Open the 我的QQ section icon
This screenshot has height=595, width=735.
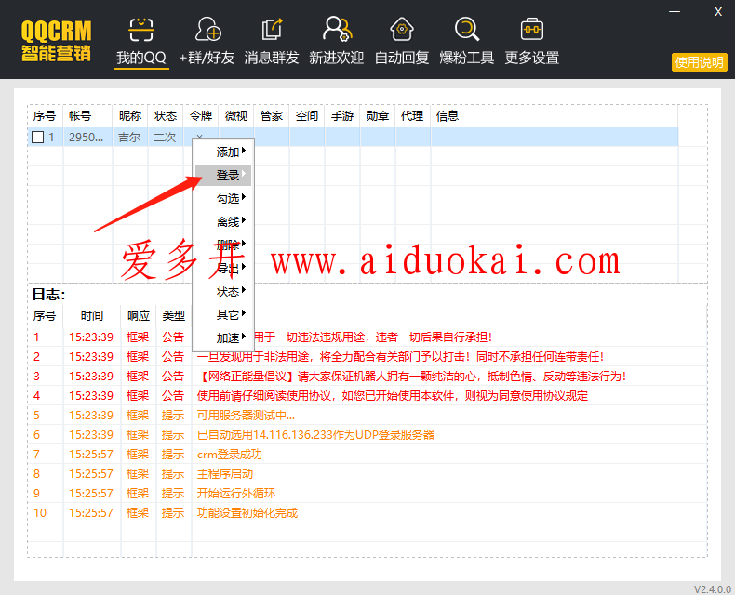click(x=140, y=30)
